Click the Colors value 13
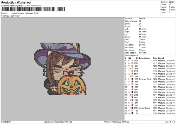The height and width of the screenshot is (124, 176). (170, 5)
